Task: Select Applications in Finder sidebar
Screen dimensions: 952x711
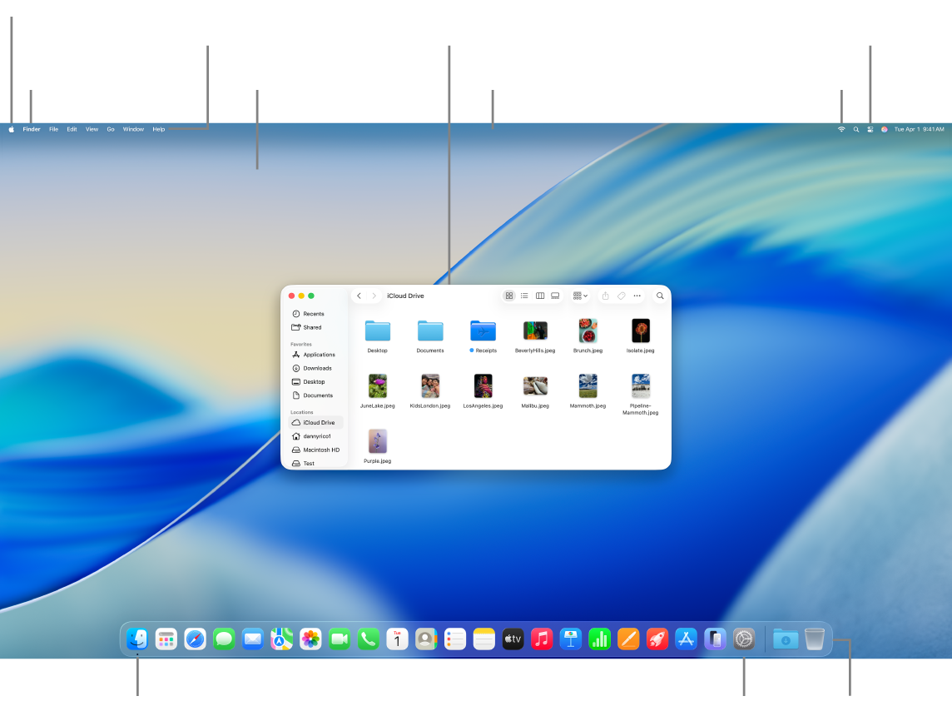Action: [315, 355]
